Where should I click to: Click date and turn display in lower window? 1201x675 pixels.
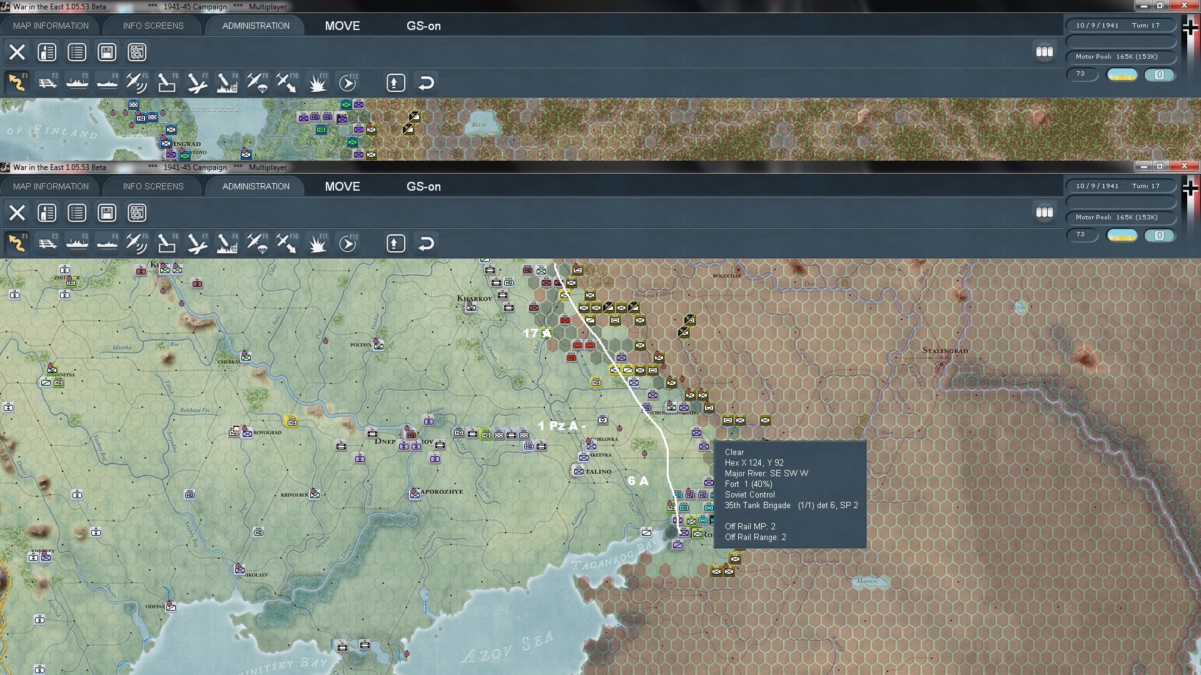1121,186
